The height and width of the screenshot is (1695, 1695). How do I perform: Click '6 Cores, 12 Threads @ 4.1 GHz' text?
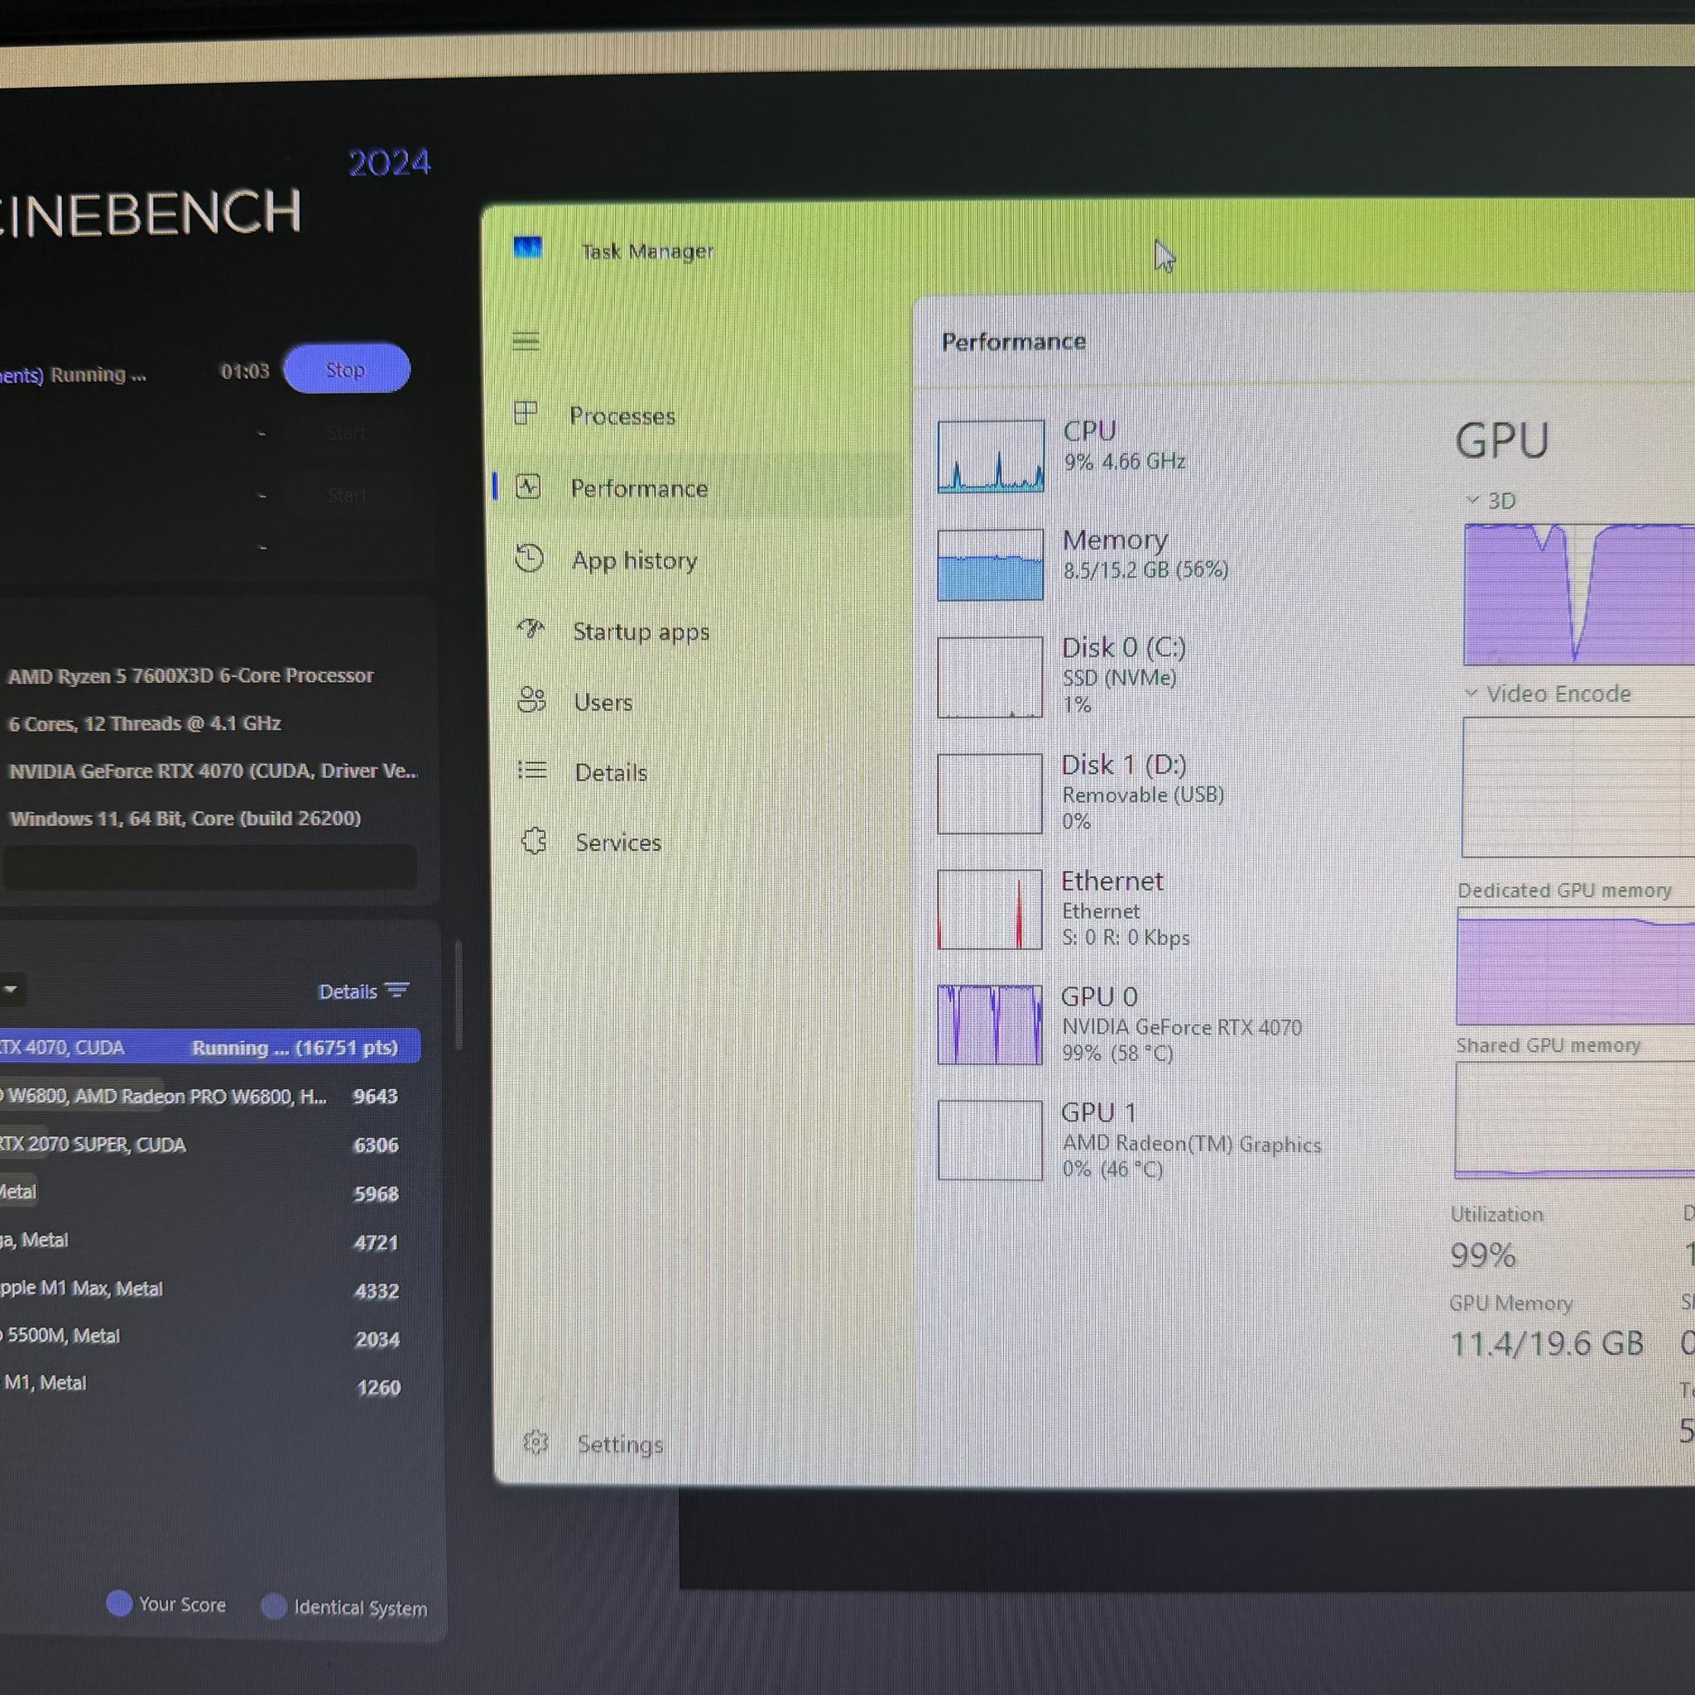(144, 723)
